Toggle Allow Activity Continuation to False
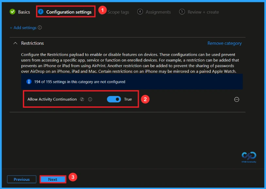 114,99
